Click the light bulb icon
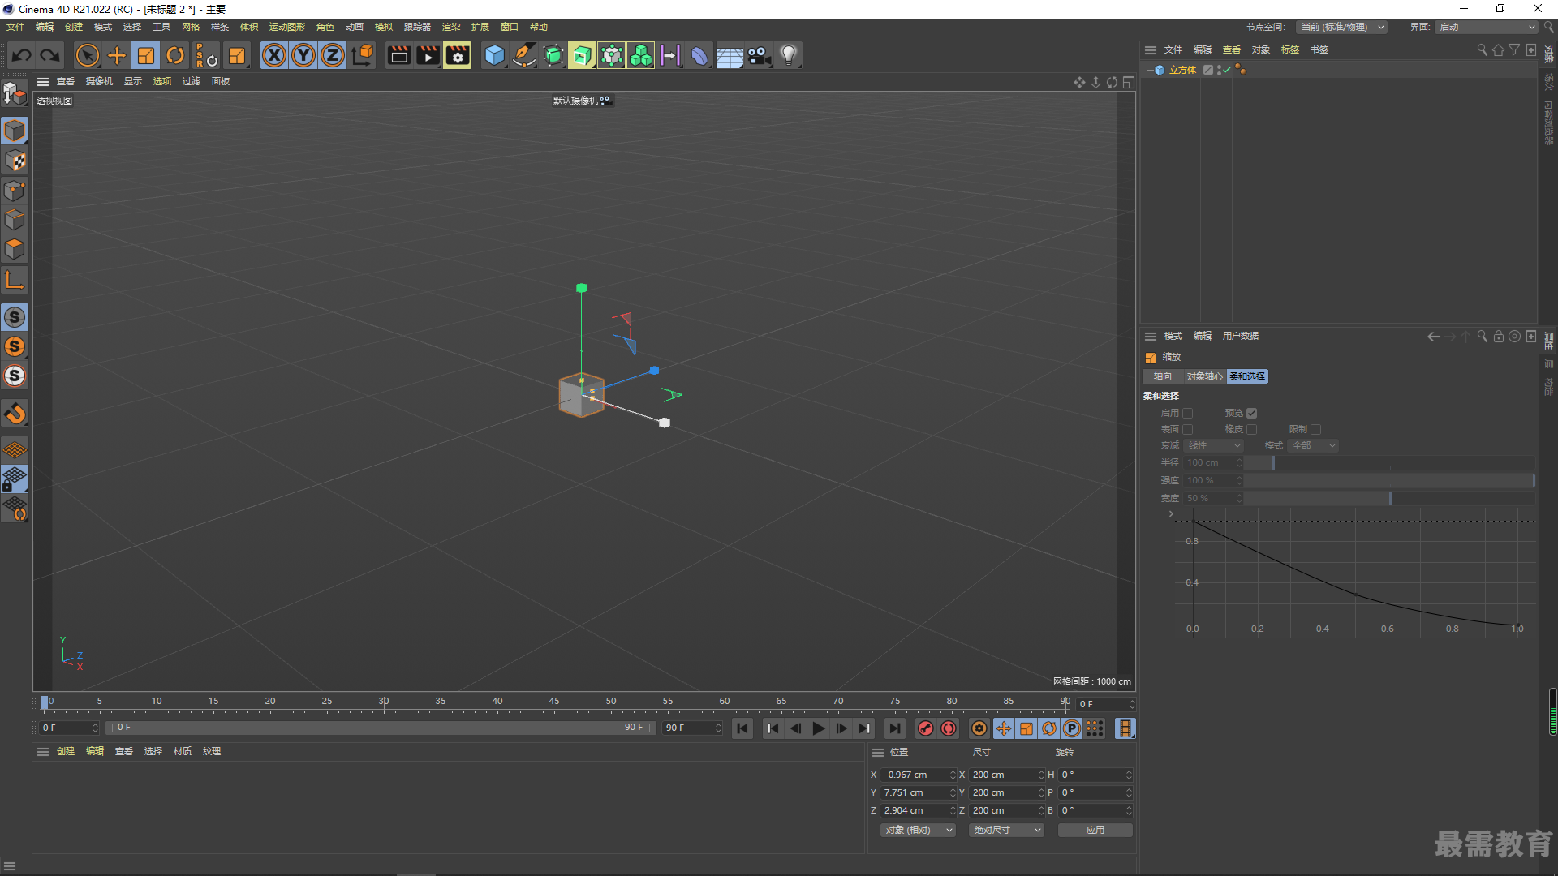 (788, 55)
